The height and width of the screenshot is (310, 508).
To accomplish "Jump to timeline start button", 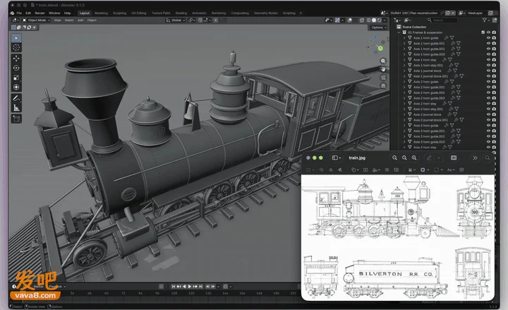I will (174, 286).
